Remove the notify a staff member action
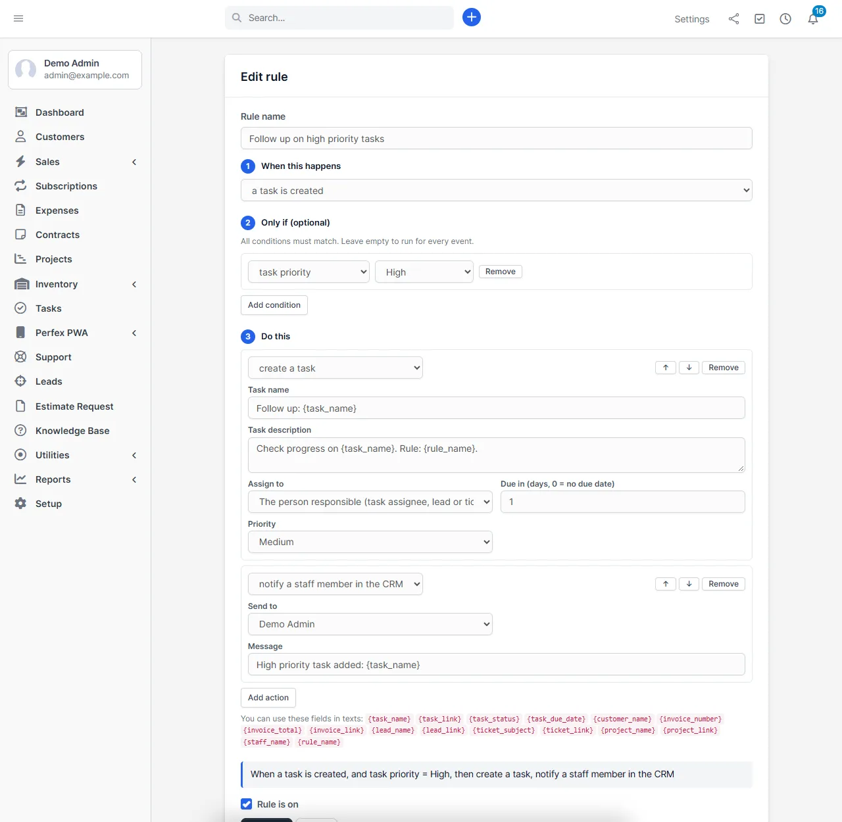 pos(724,584)
